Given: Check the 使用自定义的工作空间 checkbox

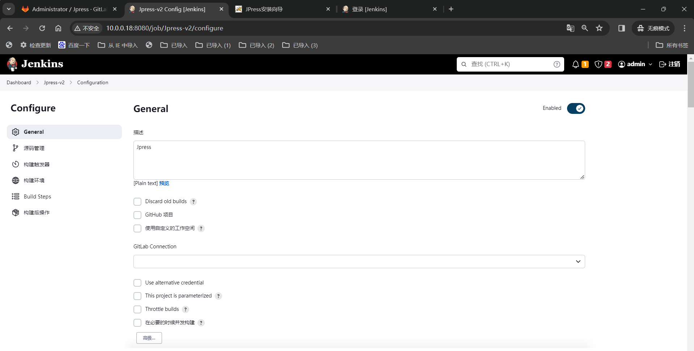Looking at the screenshot, I should pos(137,228).
